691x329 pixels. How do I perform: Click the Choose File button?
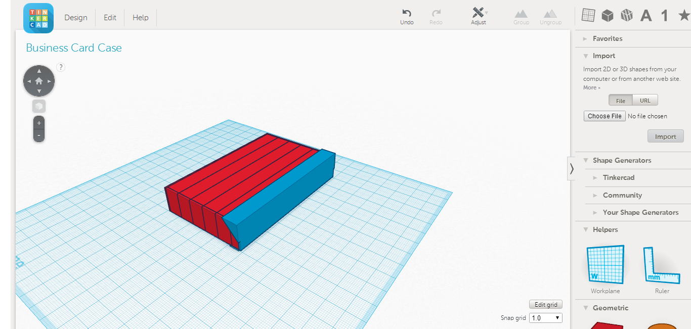coord(604,116)
